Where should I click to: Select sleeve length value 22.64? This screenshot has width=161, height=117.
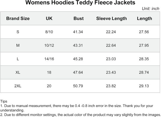pyautogui.click(x=111, y=46)
